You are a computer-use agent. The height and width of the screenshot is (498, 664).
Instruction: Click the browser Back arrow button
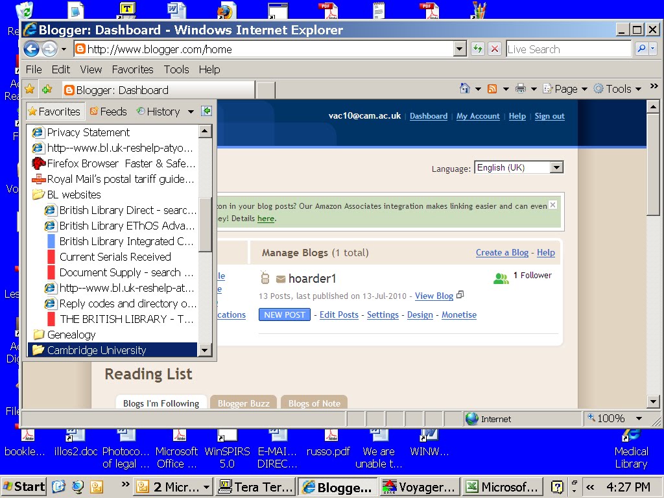pyautogui.click(x=31, y=49)
